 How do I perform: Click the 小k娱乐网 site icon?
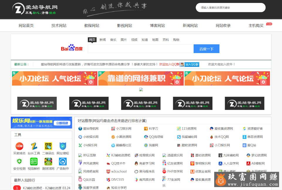tap(80, 145)
